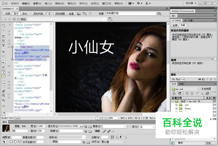Image resolution: width=218 pixels, height=146 pixels.
Task: Click the file management icon beside title field
Action: (x=159, y=14)
